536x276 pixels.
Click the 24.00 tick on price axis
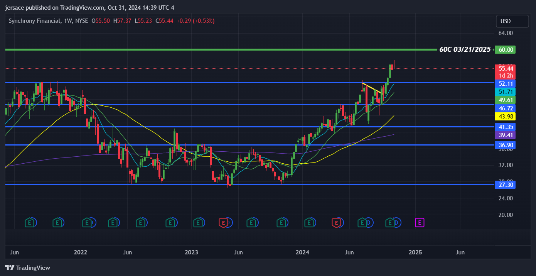tap(506, 198)
